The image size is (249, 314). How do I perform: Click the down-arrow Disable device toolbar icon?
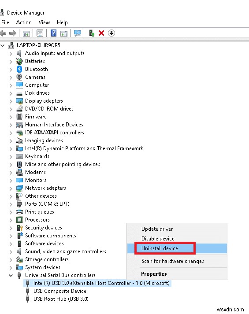pyautogui.click(x=111, y=33)
